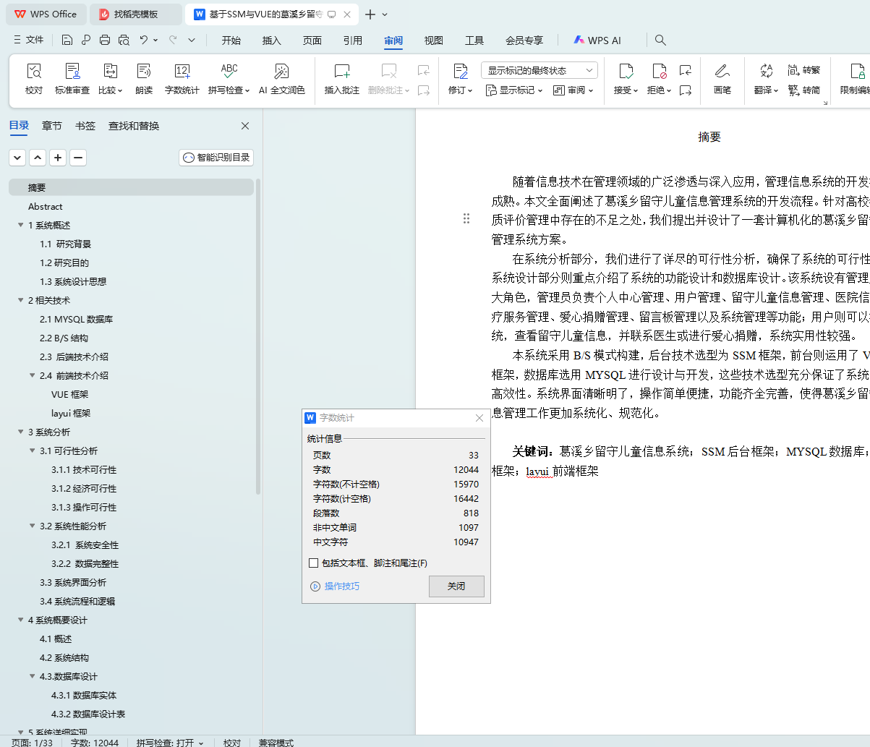Close the navigation pane with X
The image size is (870, 747).
point(245,126)
